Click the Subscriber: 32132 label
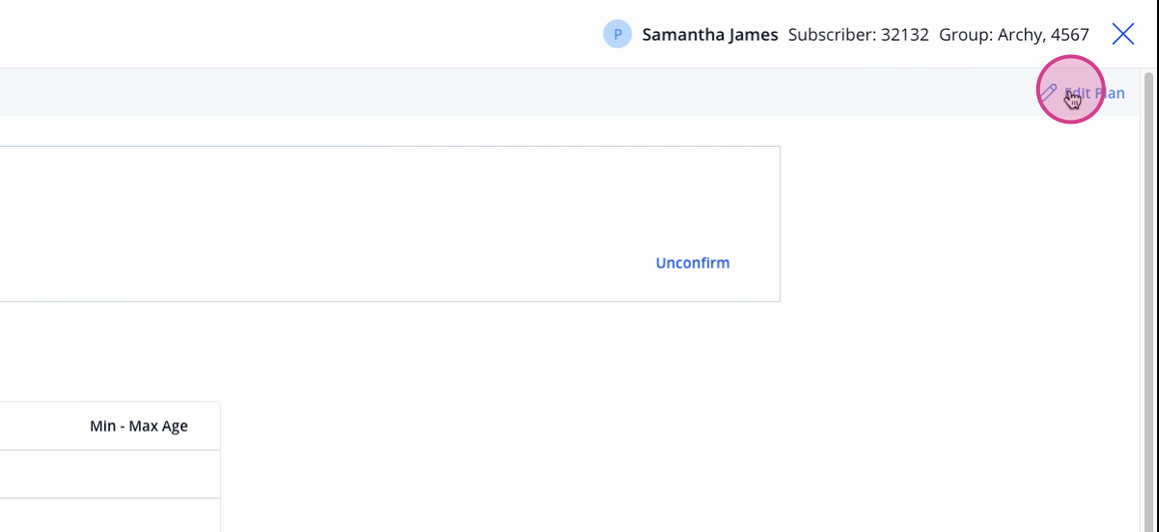 pos(859,35)
